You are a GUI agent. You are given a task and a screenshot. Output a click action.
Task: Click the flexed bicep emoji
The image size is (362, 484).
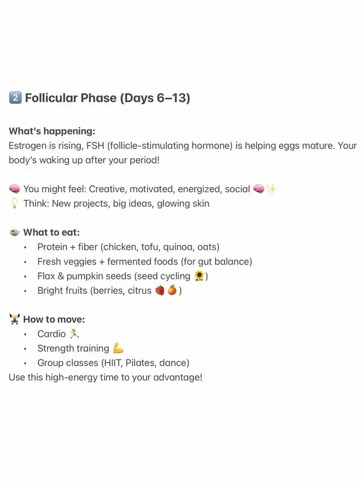(118, 349)
